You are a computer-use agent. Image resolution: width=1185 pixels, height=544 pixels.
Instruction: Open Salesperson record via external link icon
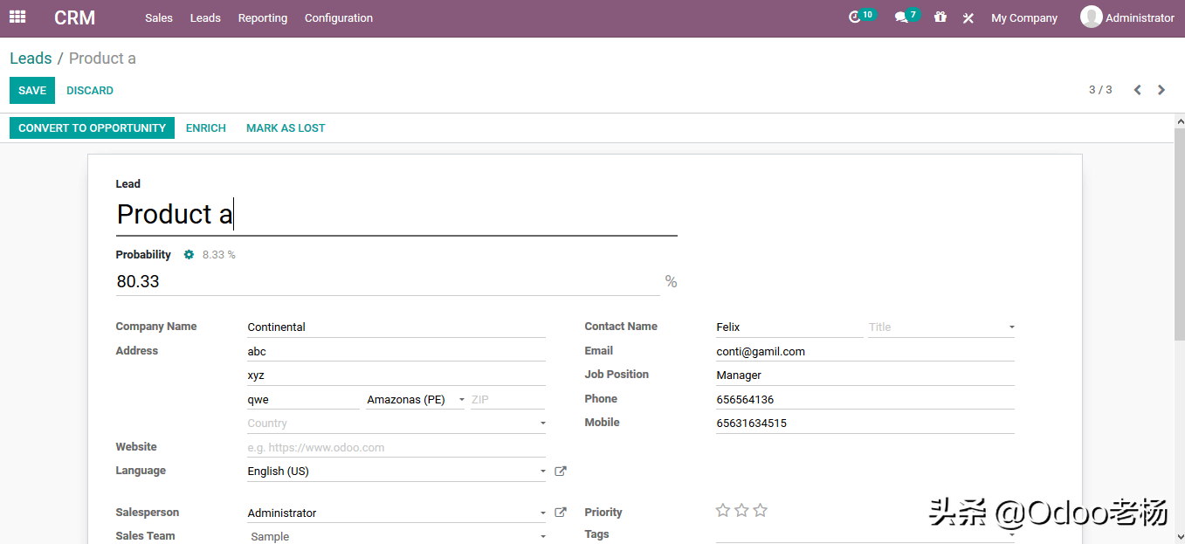tap(560, 513)
